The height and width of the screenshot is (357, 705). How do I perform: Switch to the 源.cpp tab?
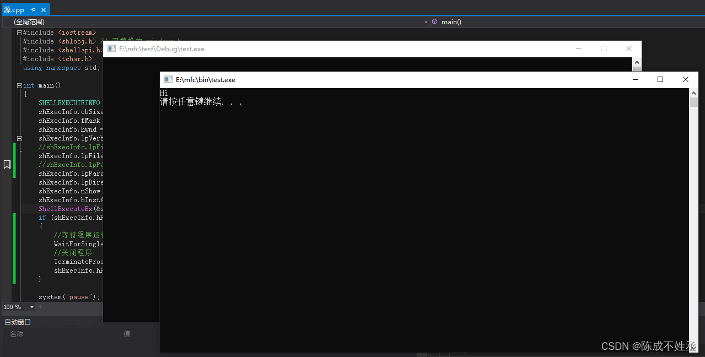14,10
